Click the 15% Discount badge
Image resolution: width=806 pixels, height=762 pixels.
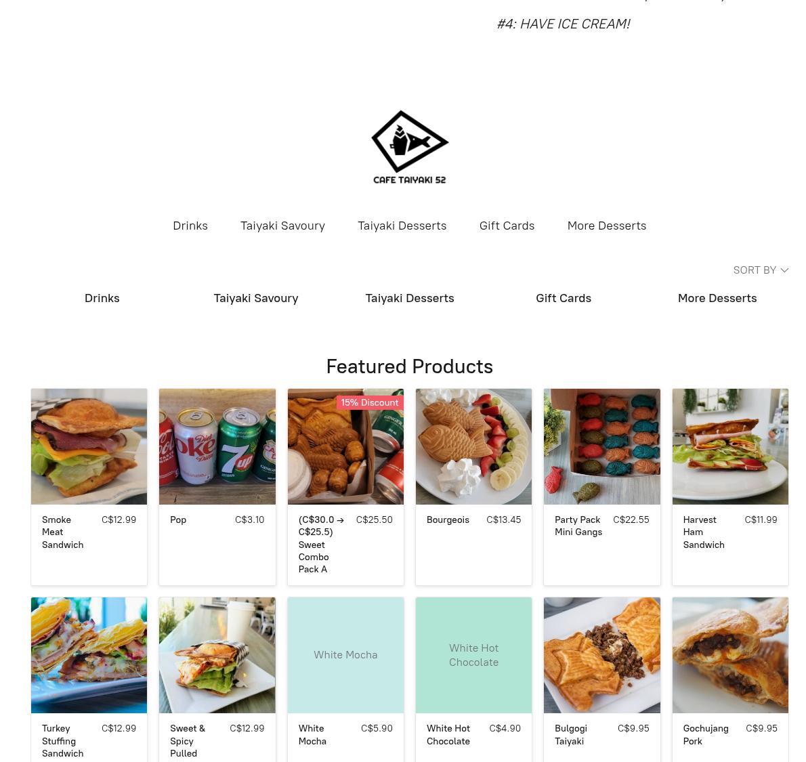click(x=370, y=402)
